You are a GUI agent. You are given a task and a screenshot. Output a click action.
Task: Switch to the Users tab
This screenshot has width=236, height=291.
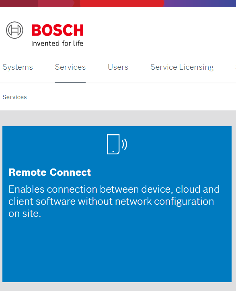pos(118,67)
